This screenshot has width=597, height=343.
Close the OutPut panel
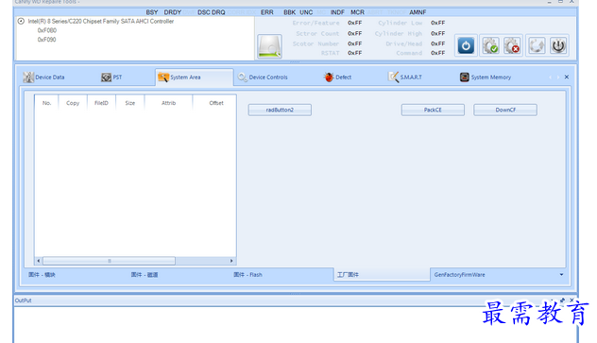tap(571, 300)
